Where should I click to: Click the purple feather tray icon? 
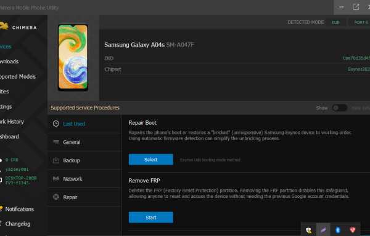pyautogui.click(x=323, y=230)
